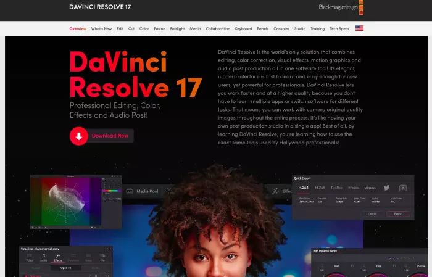Click Export in Quick Export dialog
The height and width of the screenshot is (277, 432).
398,214
